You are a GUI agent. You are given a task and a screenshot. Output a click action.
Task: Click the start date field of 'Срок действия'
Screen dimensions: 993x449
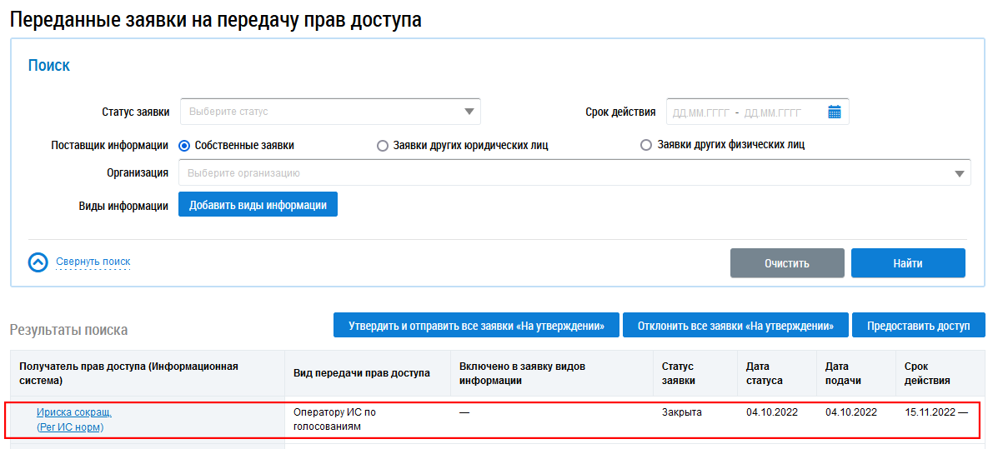pyautogui.click(x=700, y=112)
